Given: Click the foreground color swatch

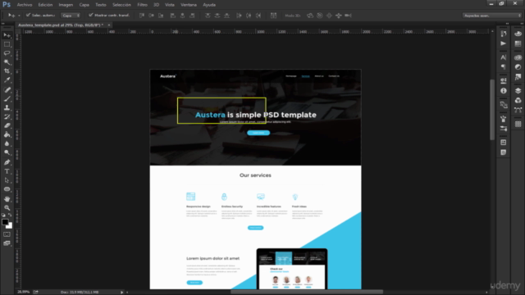Looking at the screenshot, I should pos(5,222).
